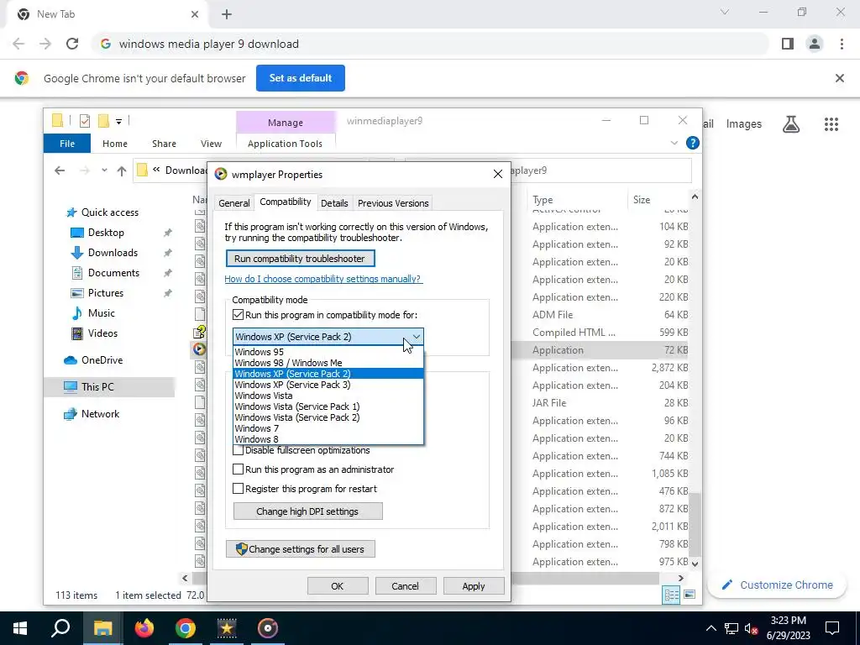860x645 pixels.
Task: Choose Windows 7 from the list
Action: pos(328,428)
